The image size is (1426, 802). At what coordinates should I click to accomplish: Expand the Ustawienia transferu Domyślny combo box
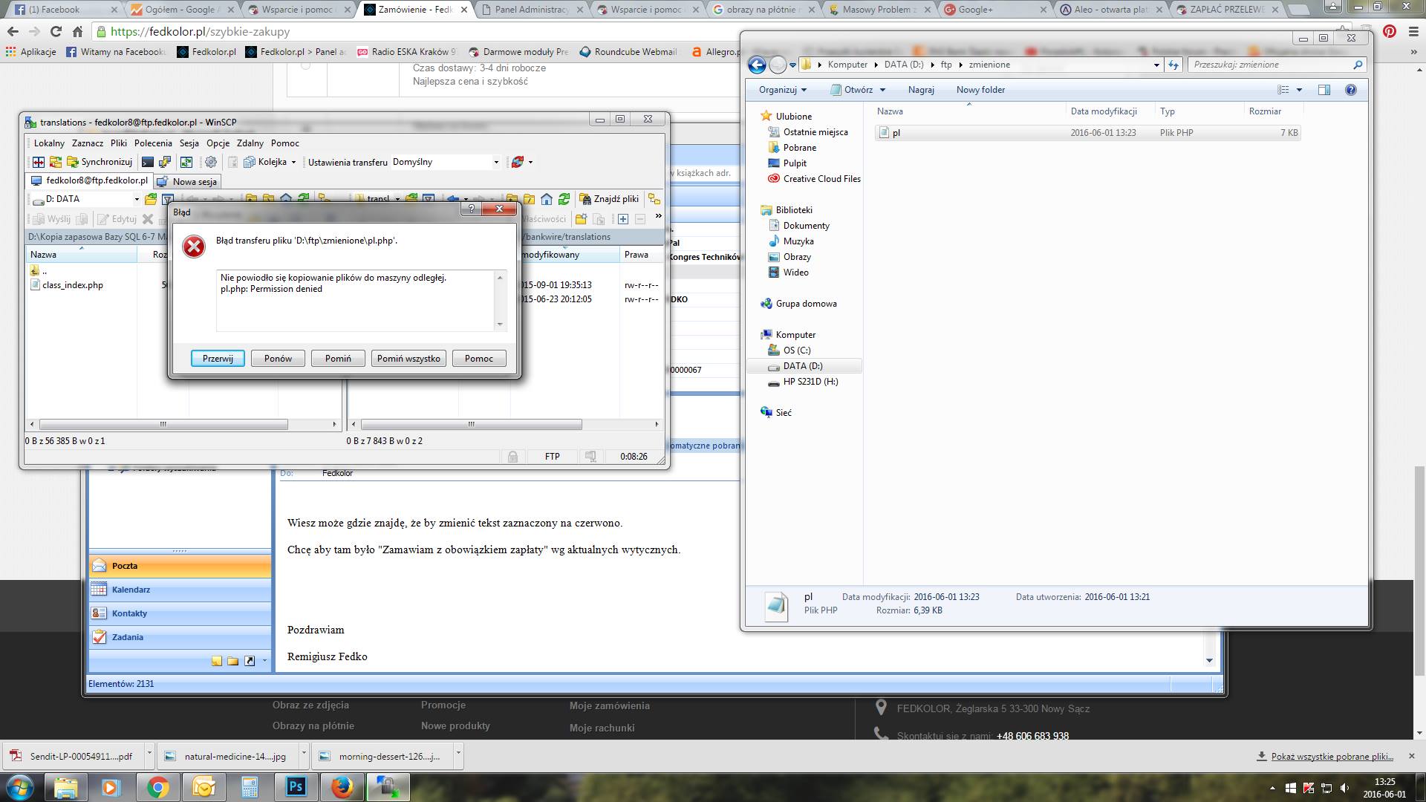[496, 162]
